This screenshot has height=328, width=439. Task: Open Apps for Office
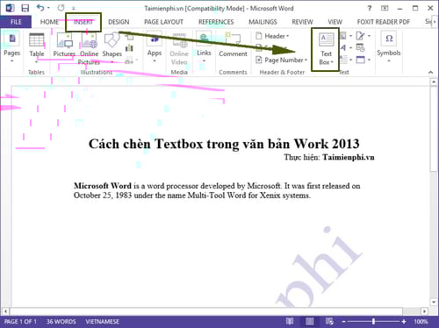(x=155, y=46)
